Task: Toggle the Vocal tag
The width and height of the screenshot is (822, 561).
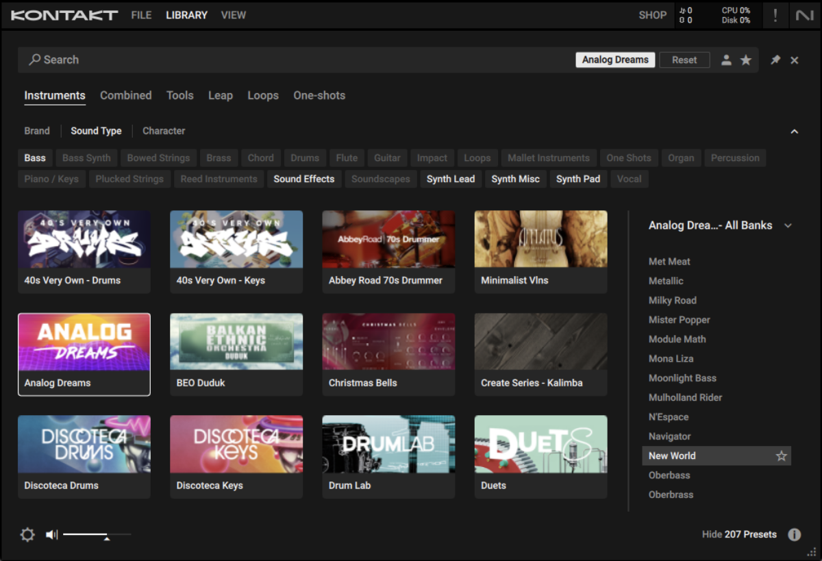Action: click(630, 179)
